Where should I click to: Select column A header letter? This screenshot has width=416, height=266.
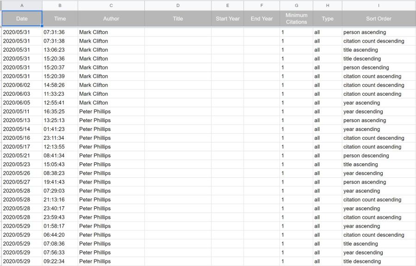pyautogui.click(x=22, y=5)
